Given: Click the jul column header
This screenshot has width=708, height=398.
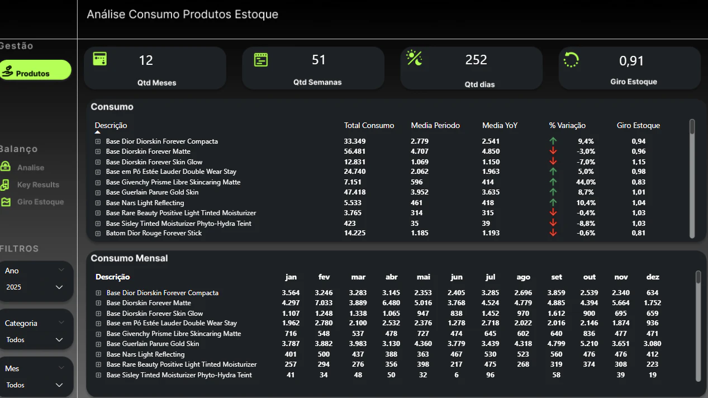Looking at the screenshot, I should tap(491, 277).
